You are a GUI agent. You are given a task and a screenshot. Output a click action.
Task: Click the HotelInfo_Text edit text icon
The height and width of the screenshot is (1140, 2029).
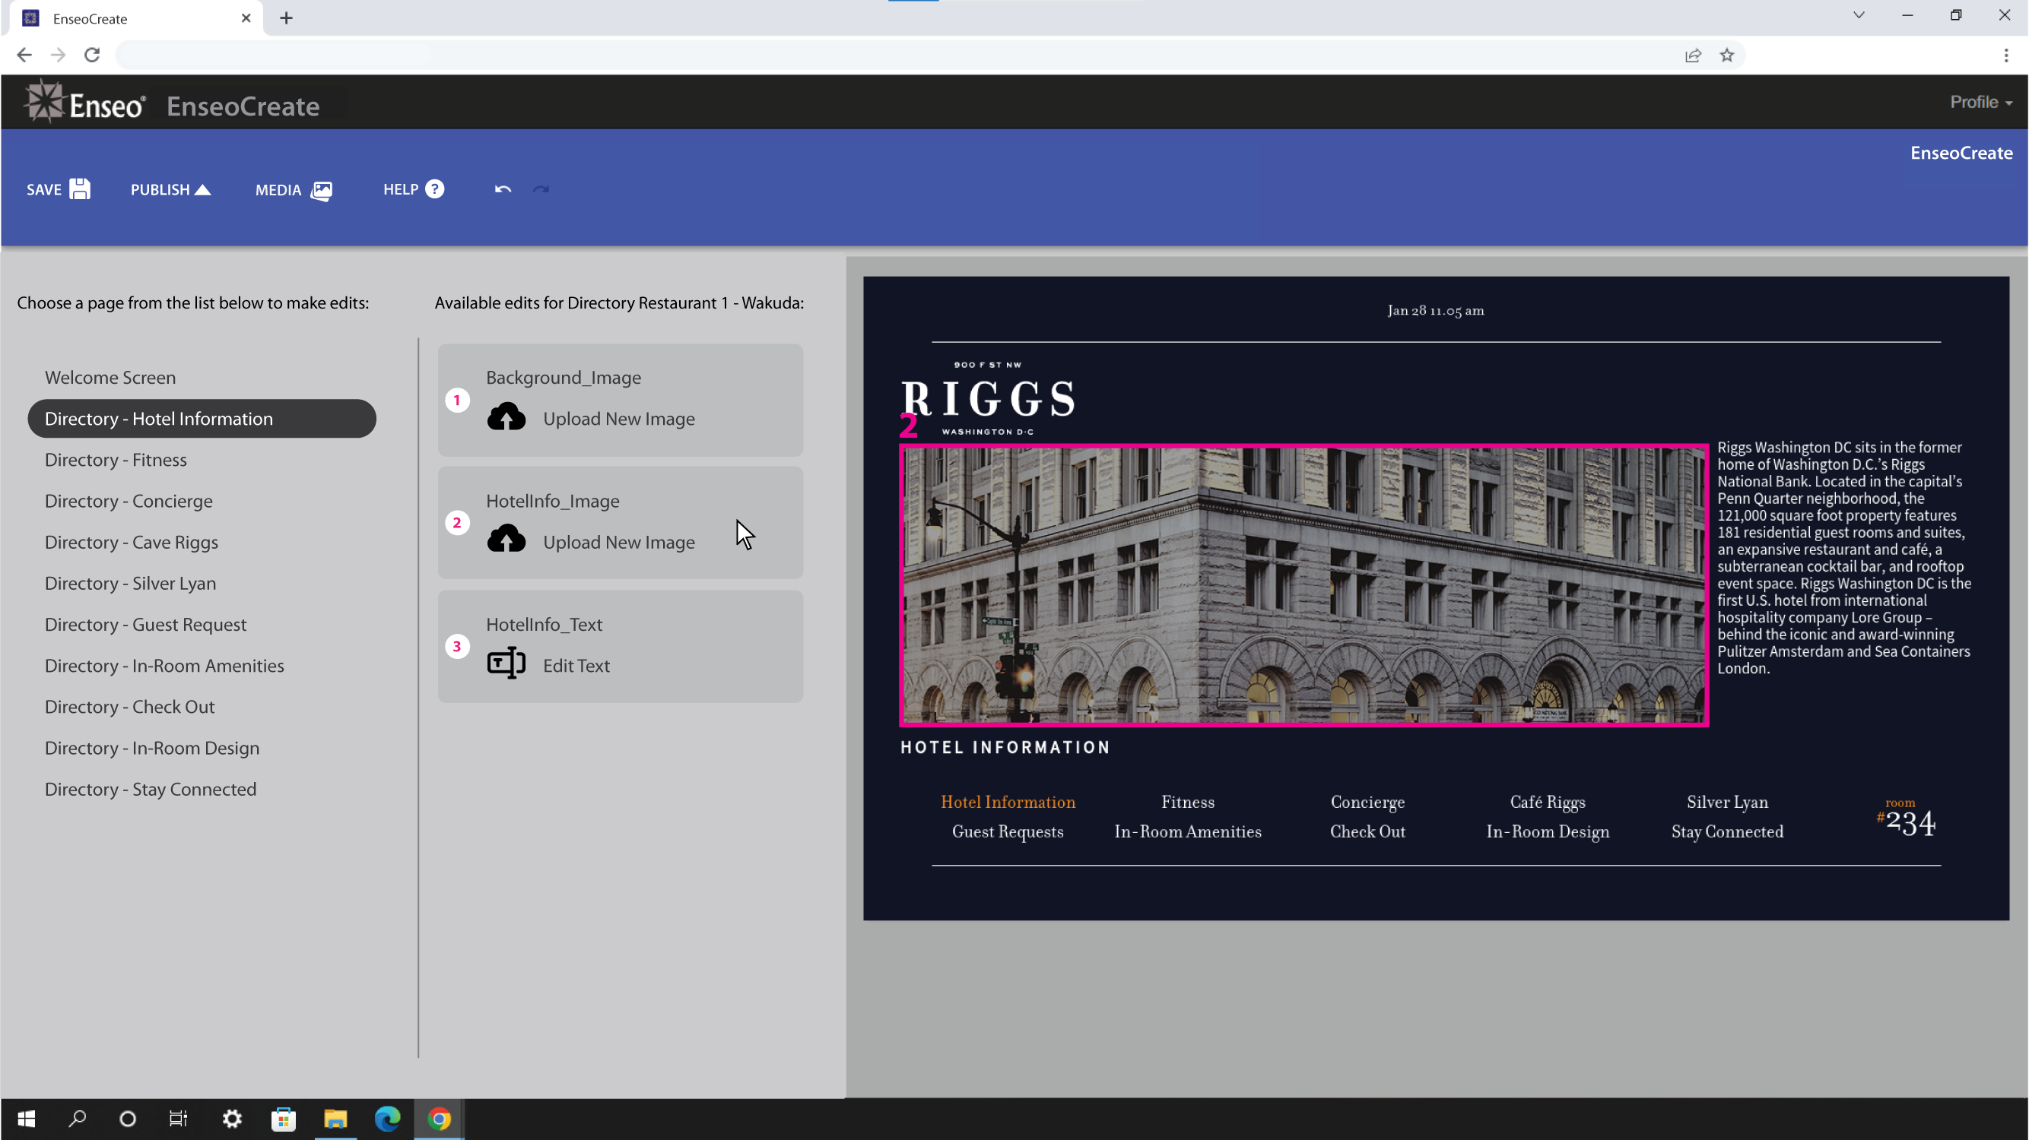506,663
